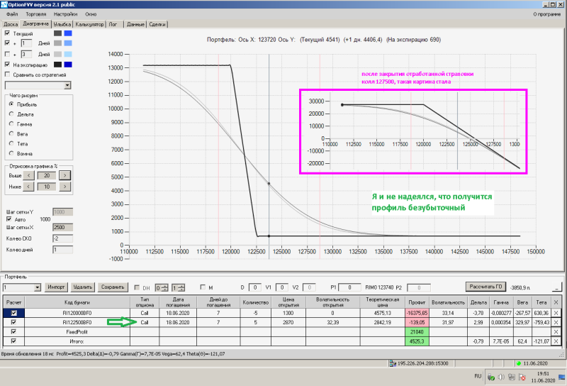Image resolution: width=567 pixels, height=386 pixels.
Task: Click the +1 days number field
Action: (x=26, y=43)
